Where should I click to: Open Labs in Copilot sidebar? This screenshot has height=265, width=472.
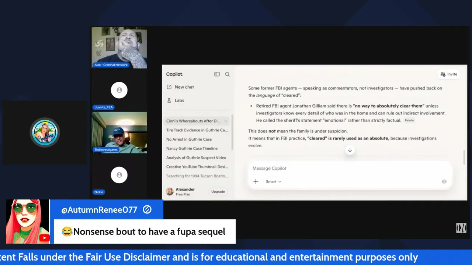point(176,100)
